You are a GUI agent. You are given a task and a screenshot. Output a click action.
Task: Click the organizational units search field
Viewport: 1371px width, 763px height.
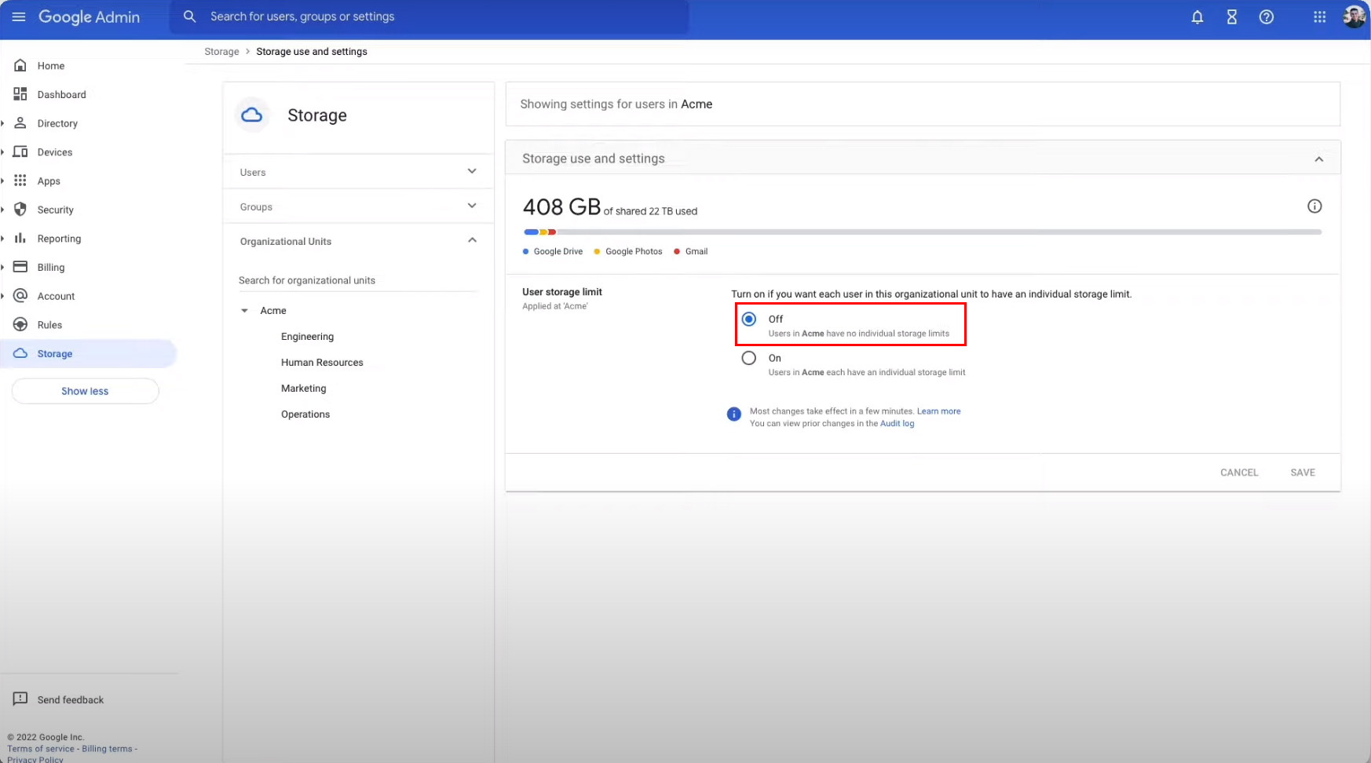(x=357, y=280)
